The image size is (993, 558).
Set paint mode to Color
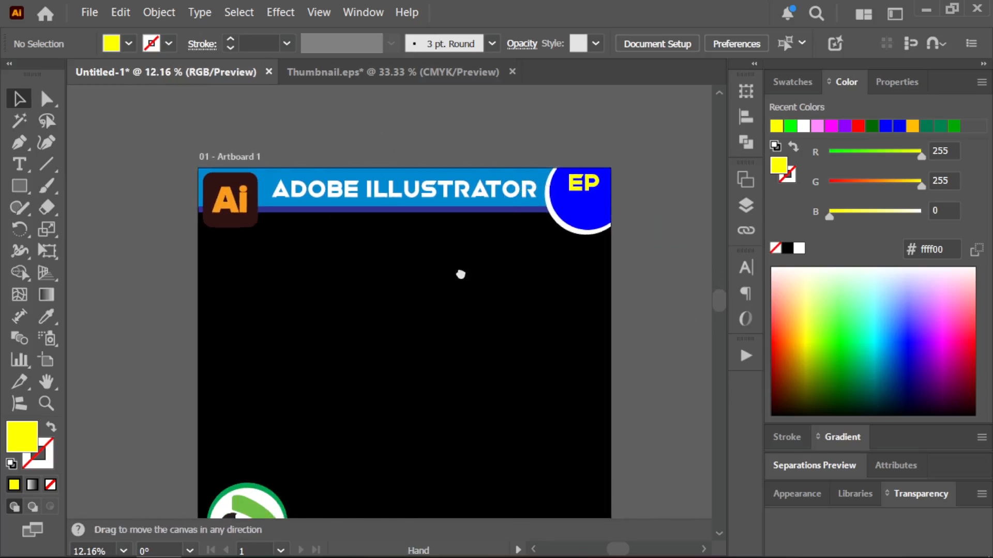coord(14,485)
